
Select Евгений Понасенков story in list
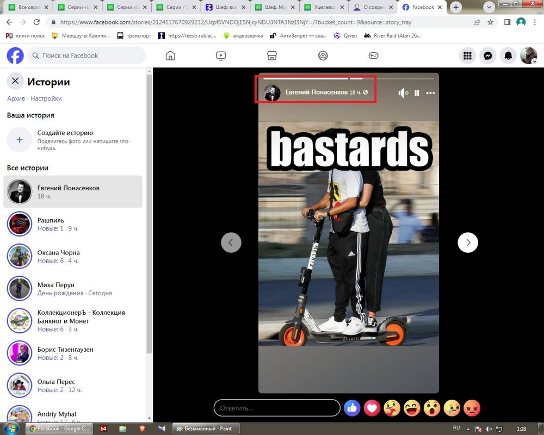coord(73,191)
